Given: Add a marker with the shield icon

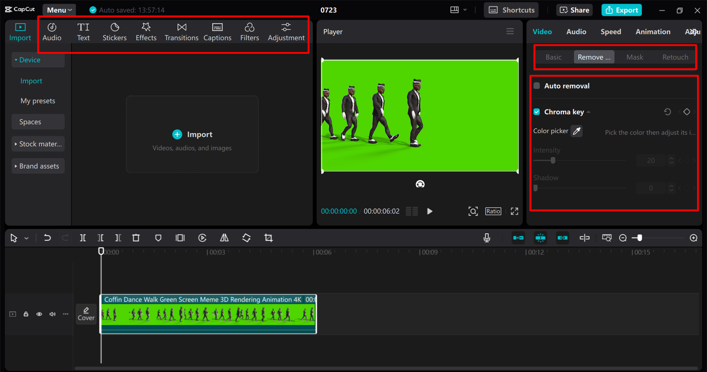Looking at the screenshot, I should coord(158,238).
